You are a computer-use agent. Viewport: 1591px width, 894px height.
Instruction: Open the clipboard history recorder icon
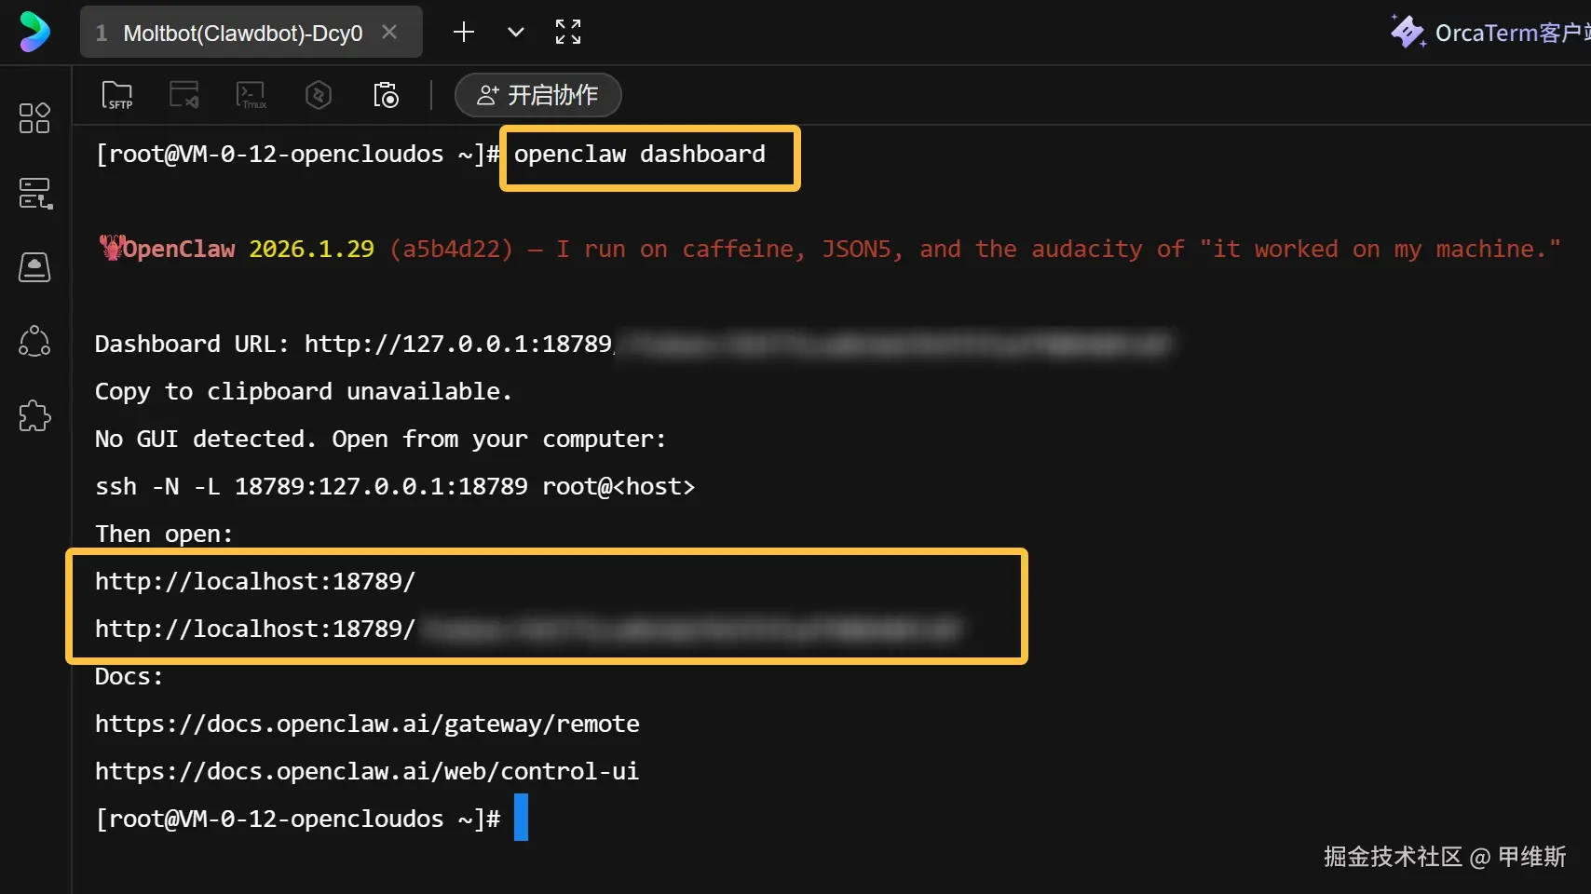tap(386, 95)
